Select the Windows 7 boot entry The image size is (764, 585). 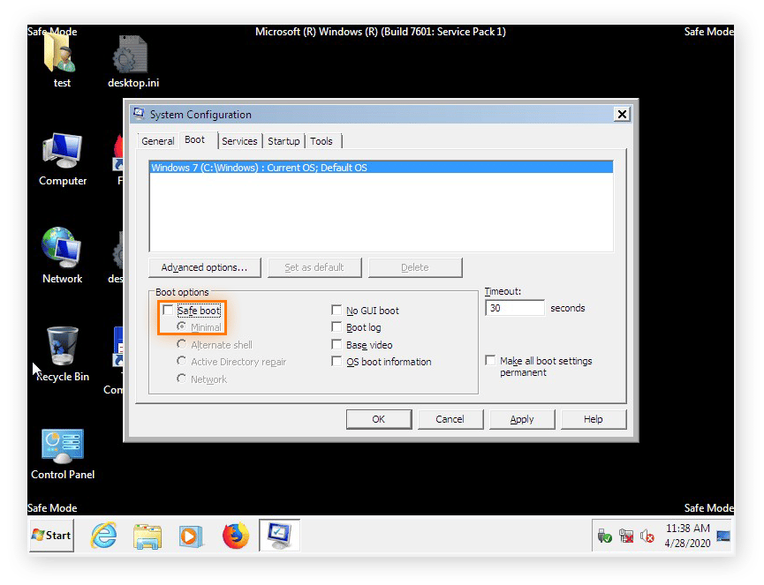(x=381, y=168)
